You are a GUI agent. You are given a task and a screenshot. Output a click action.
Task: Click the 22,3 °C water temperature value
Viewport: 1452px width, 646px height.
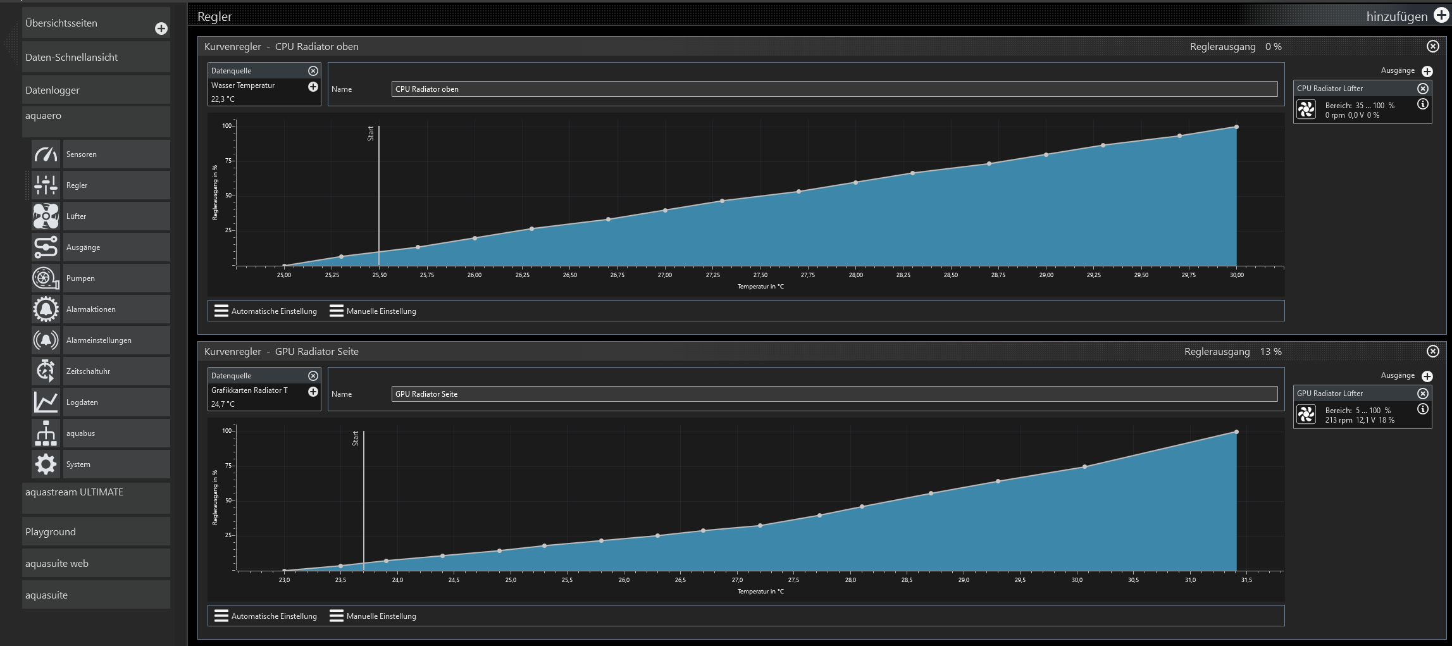[x=223, y=99]
